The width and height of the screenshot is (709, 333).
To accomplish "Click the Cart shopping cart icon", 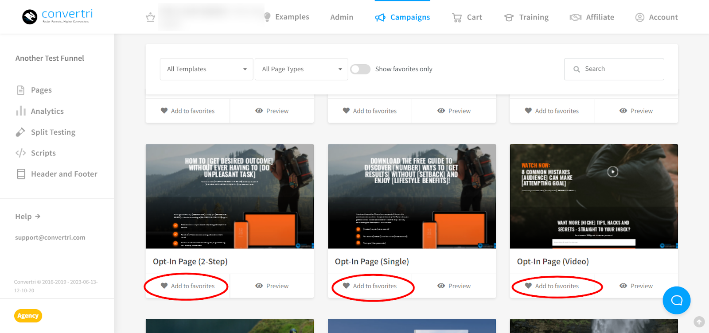I will coord(456,17).
